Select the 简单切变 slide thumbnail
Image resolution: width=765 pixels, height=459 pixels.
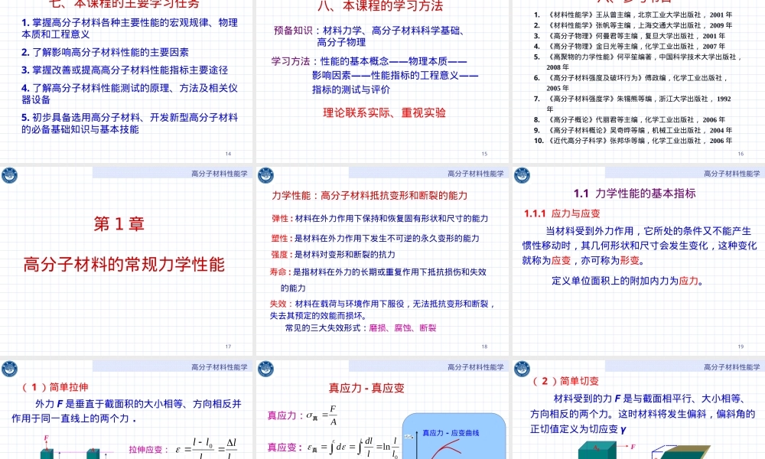pos(639,409)
